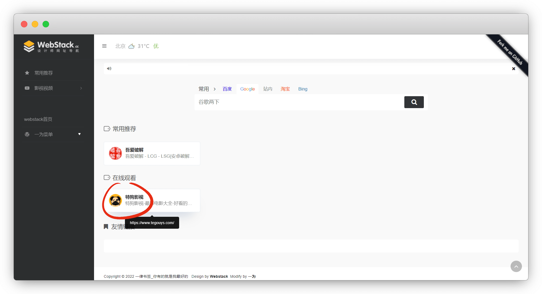Click the 常用 search category

coord(204,89)
